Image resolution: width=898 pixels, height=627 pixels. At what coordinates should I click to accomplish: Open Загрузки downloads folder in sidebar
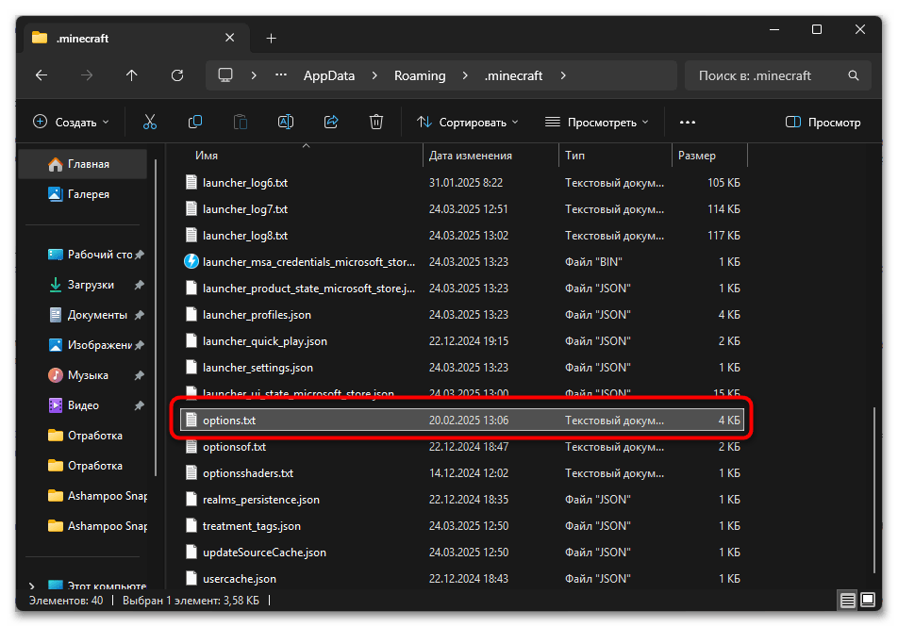coord(82,285)
